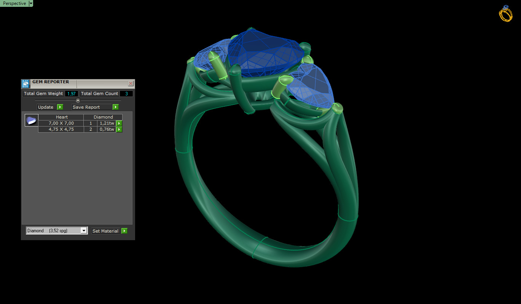Click the Diamond column header
Image resolution: width=521 pixels, height=304 pixels.
point(103,117)
